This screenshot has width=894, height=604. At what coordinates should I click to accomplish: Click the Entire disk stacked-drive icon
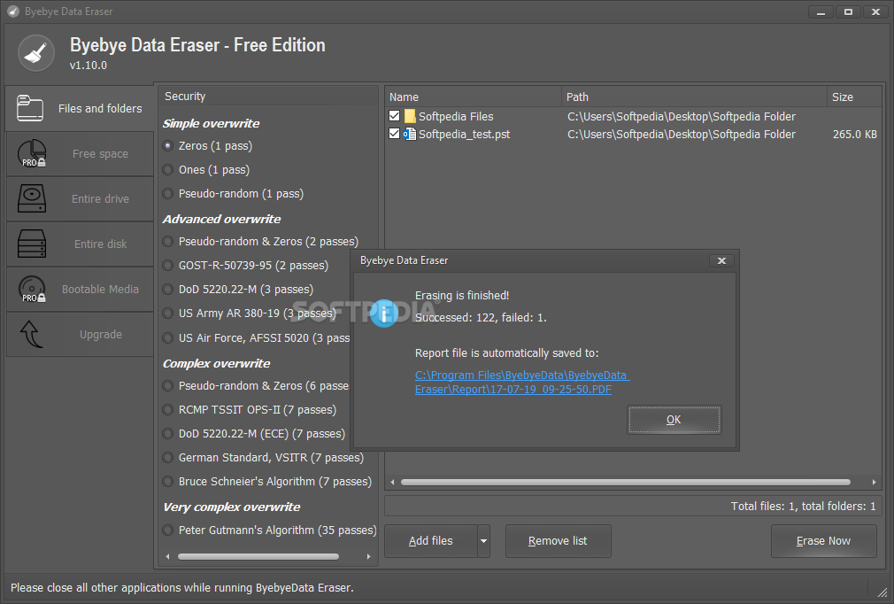coord(32,244)
